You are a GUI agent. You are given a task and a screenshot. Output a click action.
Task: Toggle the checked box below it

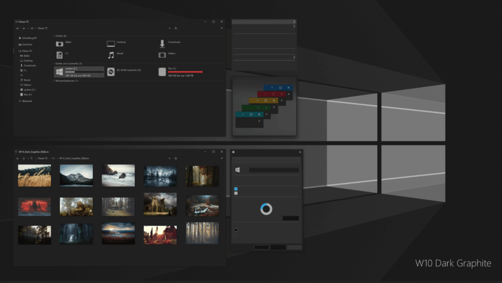pyautogui.click(x=235, y=235)
